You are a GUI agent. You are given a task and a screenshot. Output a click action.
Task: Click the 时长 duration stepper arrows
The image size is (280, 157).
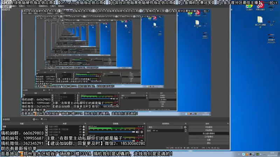[x=185, y=130]
